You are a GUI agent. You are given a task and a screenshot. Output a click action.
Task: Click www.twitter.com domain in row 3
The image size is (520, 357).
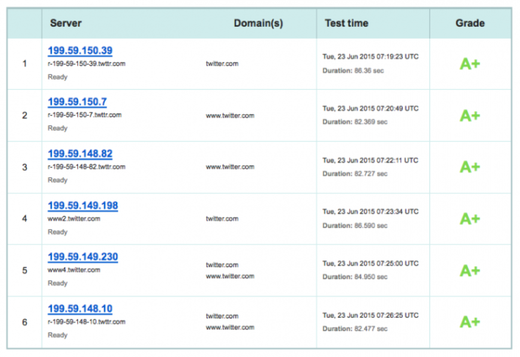point(230,167)
